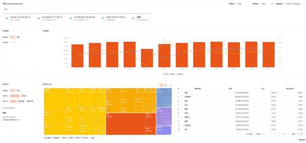This screenshot has width=306, height=143.
Task: Click the icon on the $6,092,472,520,265.11 card
Action: [7, 18]
